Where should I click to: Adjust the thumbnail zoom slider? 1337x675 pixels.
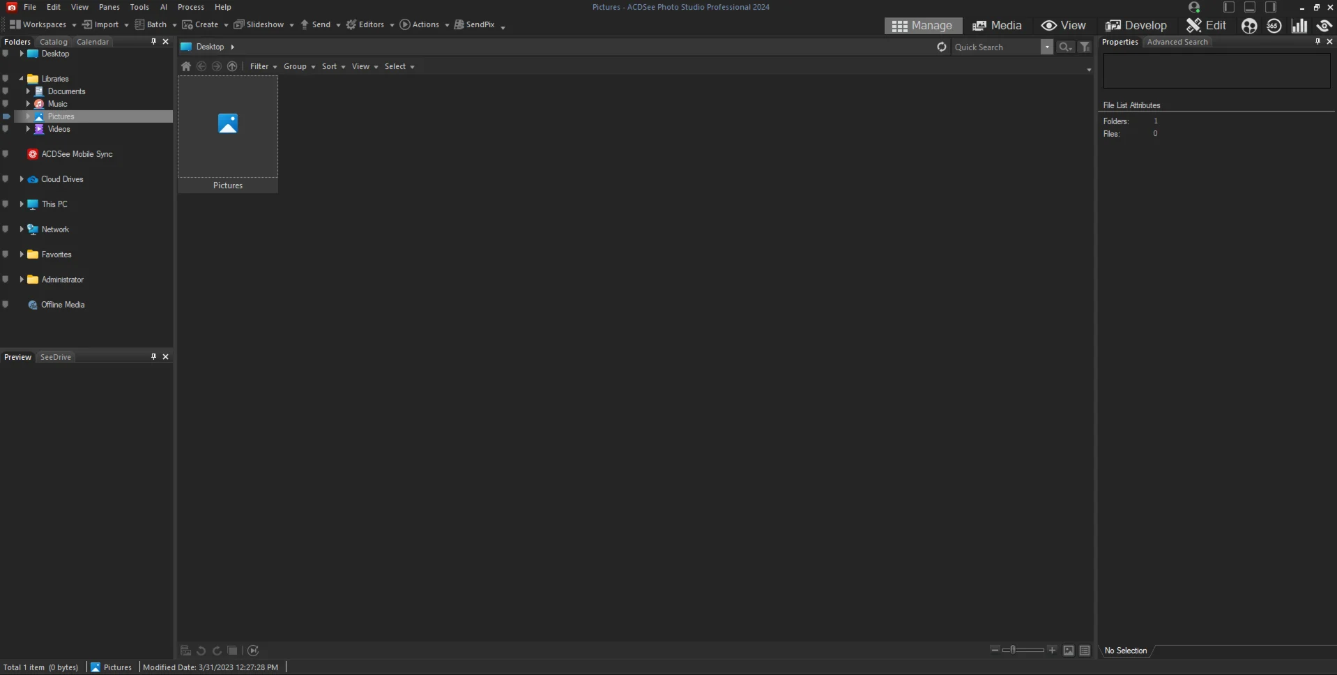point(1013,650)
